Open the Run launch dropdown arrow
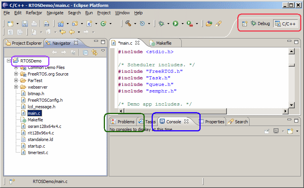The height and width of the screenshot is (188, 304). [x=182, y=24]
